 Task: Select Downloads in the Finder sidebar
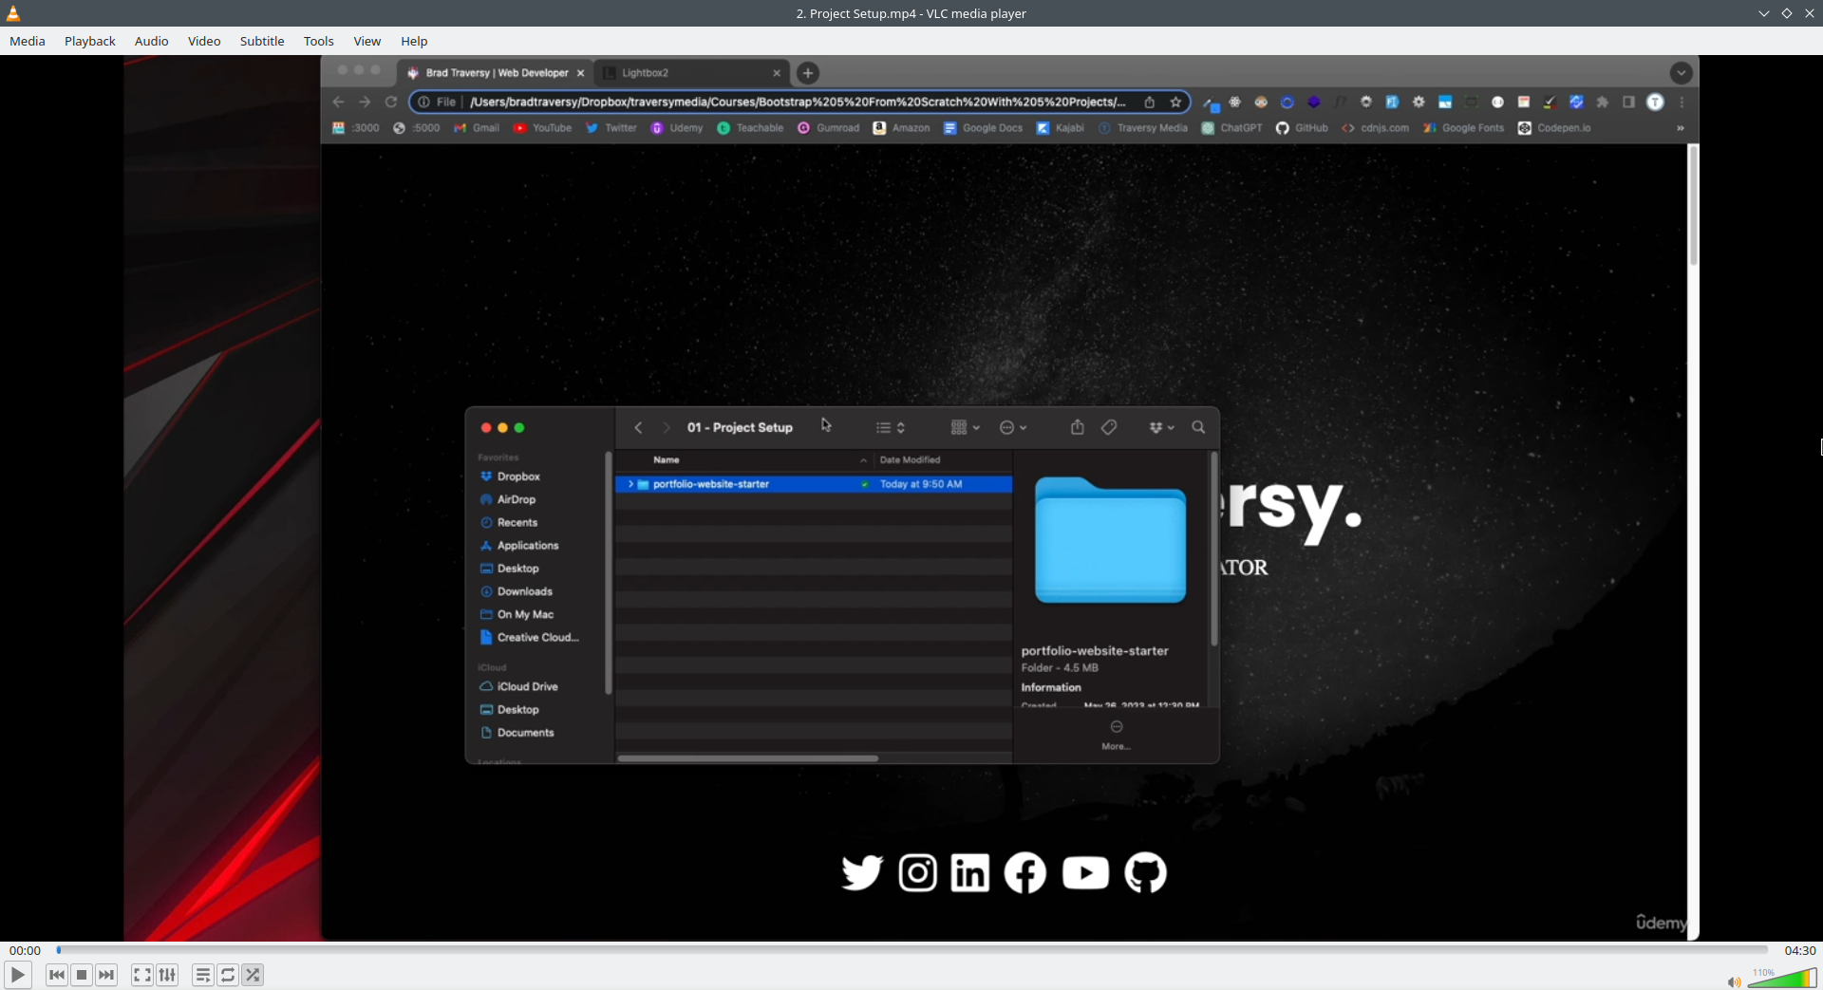tap(525, 591)
